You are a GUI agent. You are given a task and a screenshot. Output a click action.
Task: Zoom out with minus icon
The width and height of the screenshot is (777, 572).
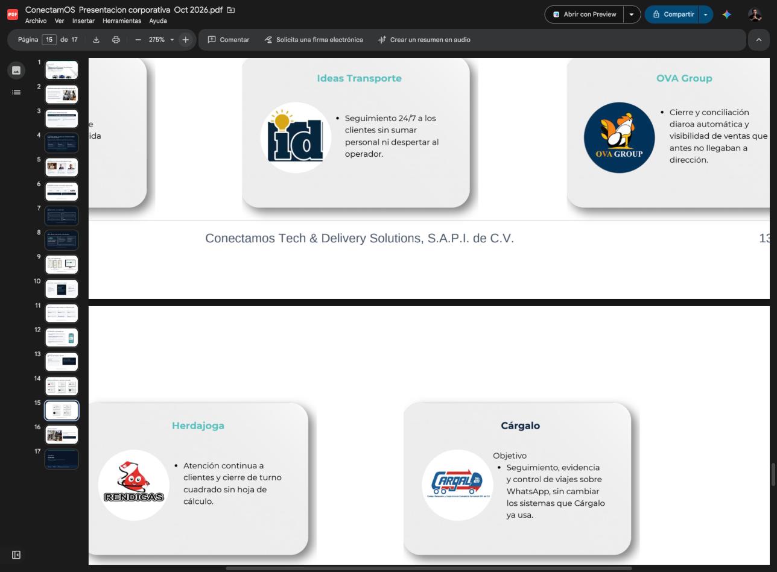pos(138,40)
